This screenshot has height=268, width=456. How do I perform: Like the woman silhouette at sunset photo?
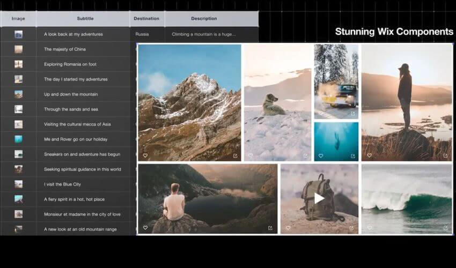tap(369, 155)
